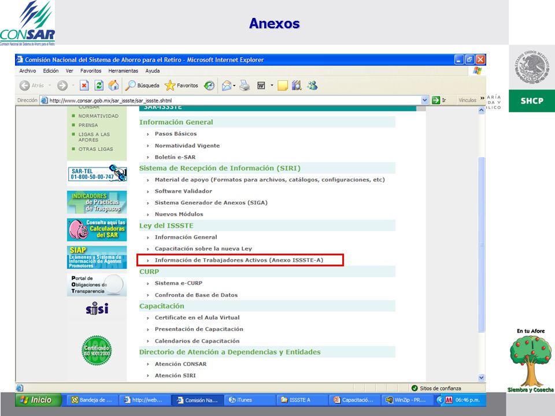Open Información de Trabajadores Activos (Anexo ISSSTE-A)

tap(239, 260)
